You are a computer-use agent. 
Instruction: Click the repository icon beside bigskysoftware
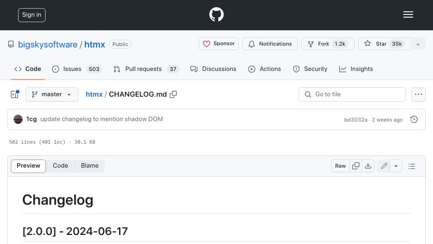11,44
